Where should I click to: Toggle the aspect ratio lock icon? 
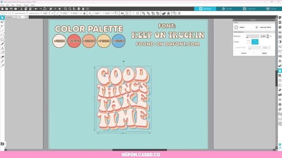[x=84, y=13]
